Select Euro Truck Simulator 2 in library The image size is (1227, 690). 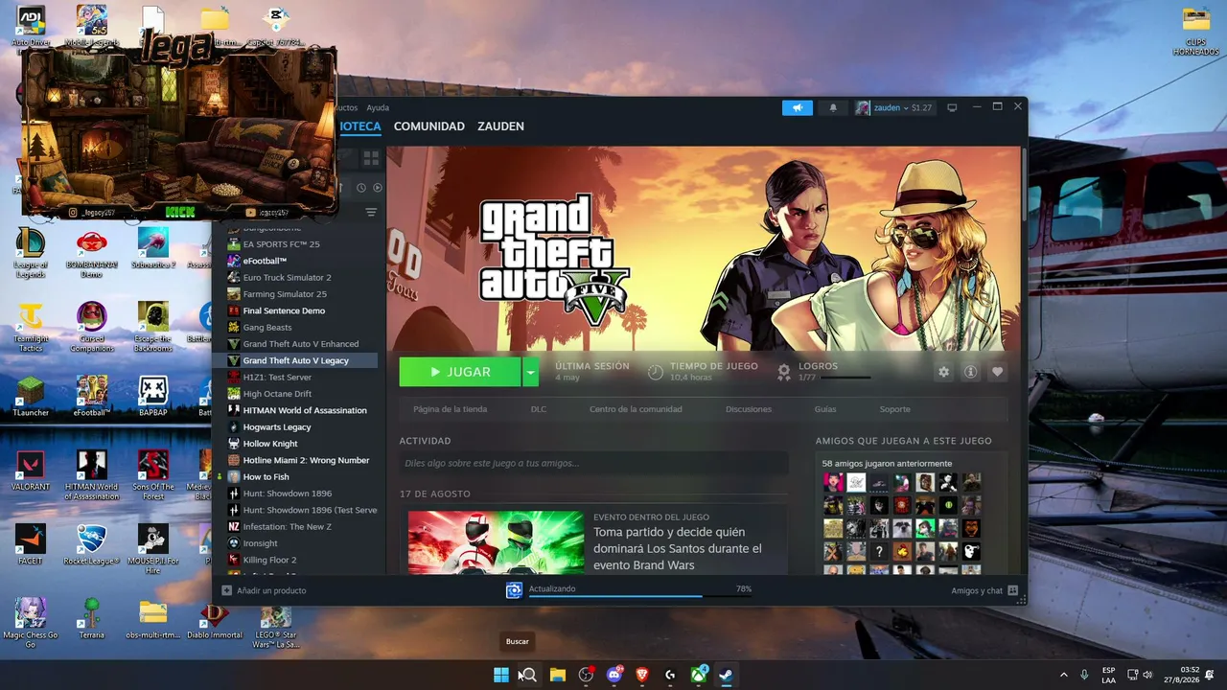[x=287, y=278]
